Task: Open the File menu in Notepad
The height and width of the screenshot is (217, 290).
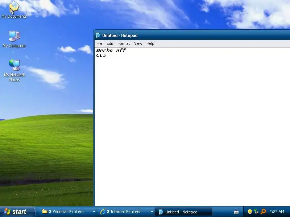Action: click(99, 43)
